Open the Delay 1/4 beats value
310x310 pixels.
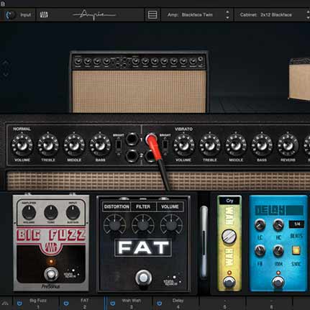297,224
